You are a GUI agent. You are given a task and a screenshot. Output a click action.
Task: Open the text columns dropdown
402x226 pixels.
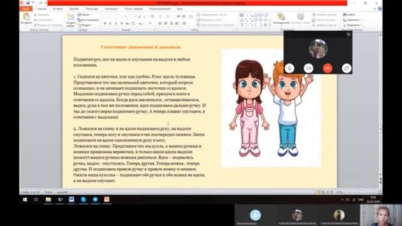coord(185,23)
